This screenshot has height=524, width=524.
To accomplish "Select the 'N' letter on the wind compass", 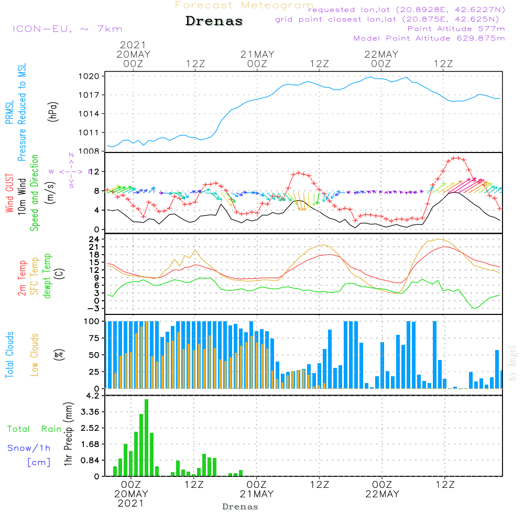I will pyautogui.click(x=71, y=155).
